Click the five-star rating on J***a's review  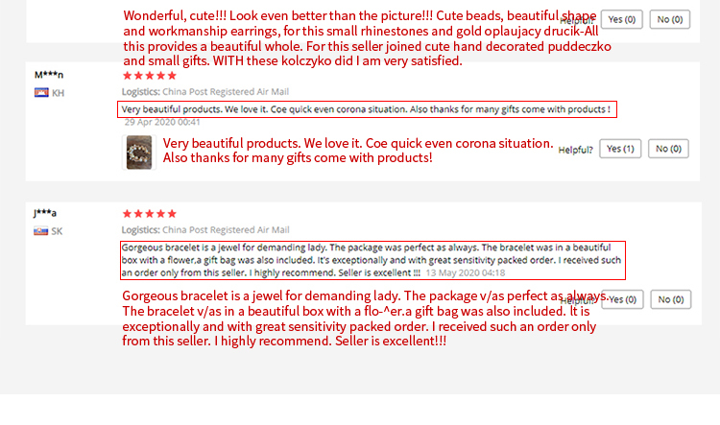point(149,213)
